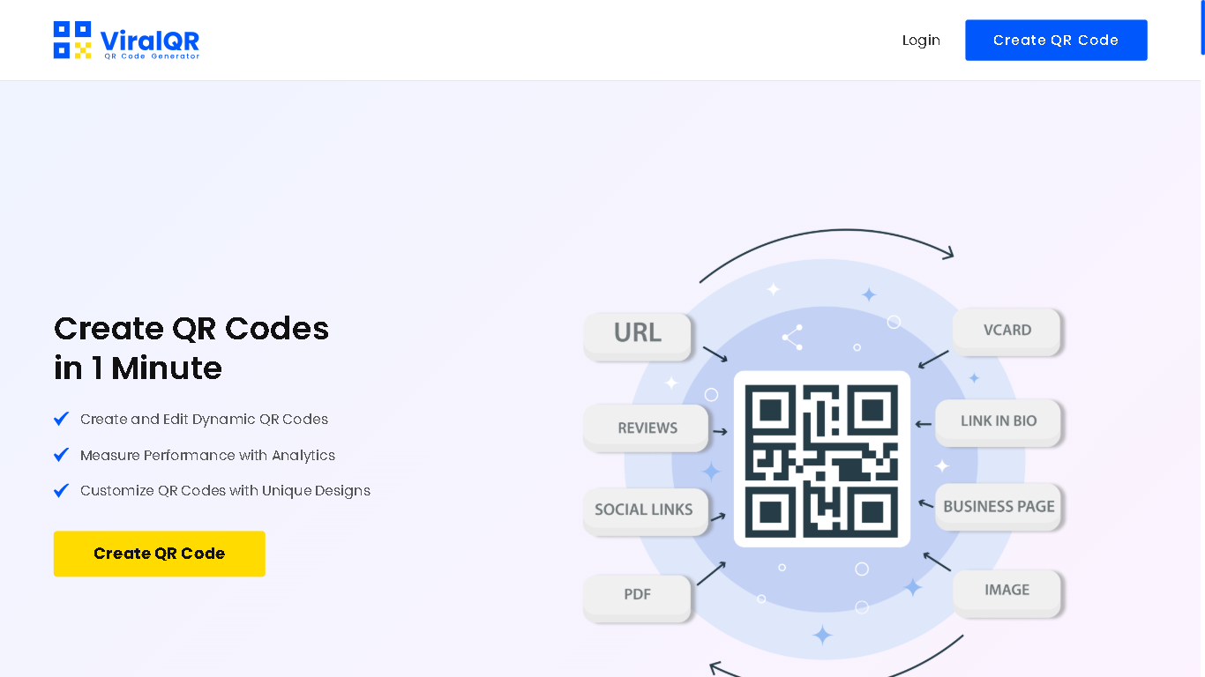
Task: Select the VCARD label in illustration
Action: click(x=1007, y=331)
